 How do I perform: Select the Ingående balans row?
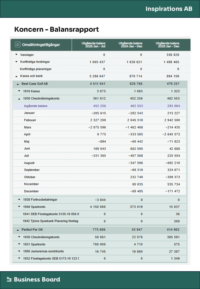[36, 106]
